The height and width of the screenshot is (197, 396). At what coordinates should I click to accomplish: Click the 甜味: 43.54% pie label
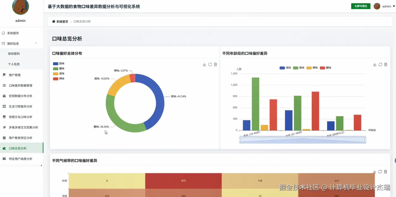coord(178,96)
